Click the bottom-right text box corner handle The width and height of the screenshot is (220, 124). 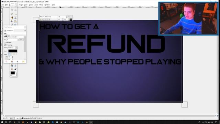(x=185, y=105)
